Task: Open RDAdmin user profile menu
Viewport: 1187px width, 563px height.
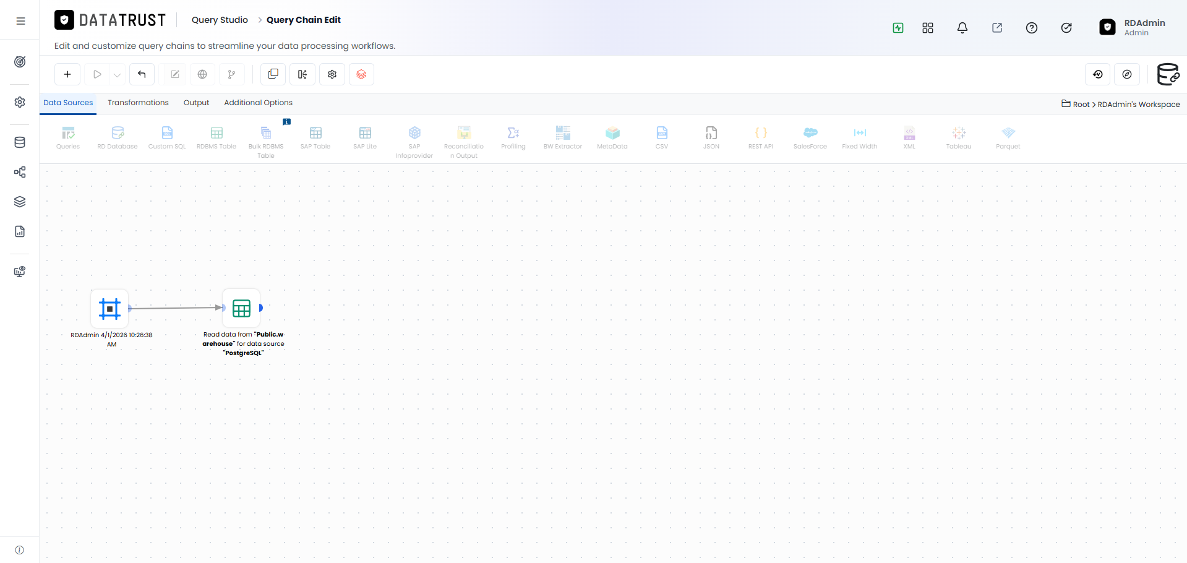Action: [1133, 27]
